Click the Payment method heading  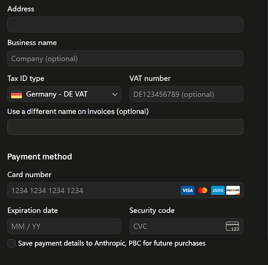pos(40,157)
